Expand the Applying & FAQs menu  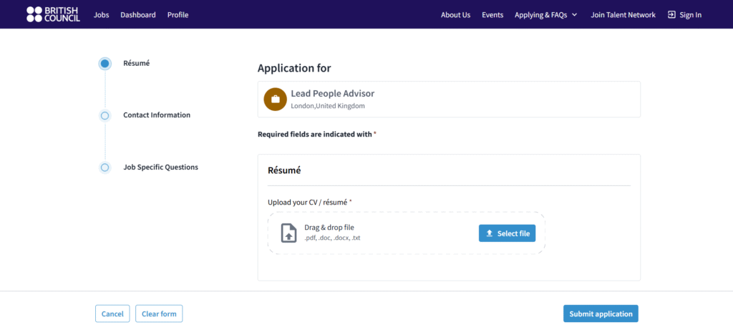546,15
